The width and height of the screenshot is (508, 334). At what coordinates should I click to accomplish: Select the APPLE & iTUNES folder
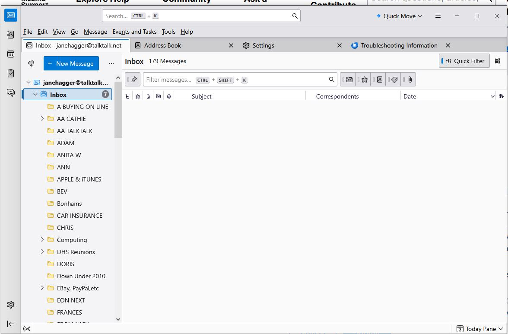(79, 179)
